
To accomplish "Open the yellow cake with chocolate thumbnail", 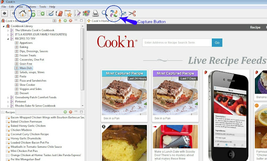I will coord(124,143).
